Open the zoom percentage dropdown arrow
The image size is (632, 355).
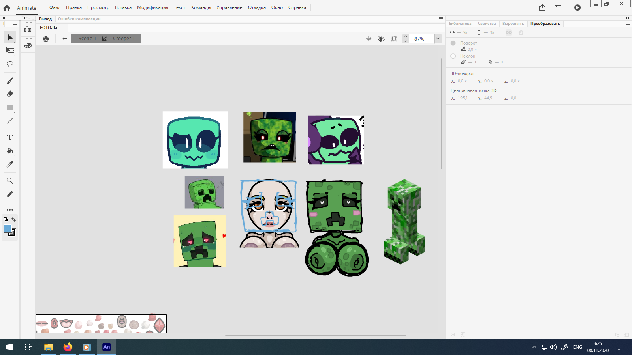click(438, 39)
